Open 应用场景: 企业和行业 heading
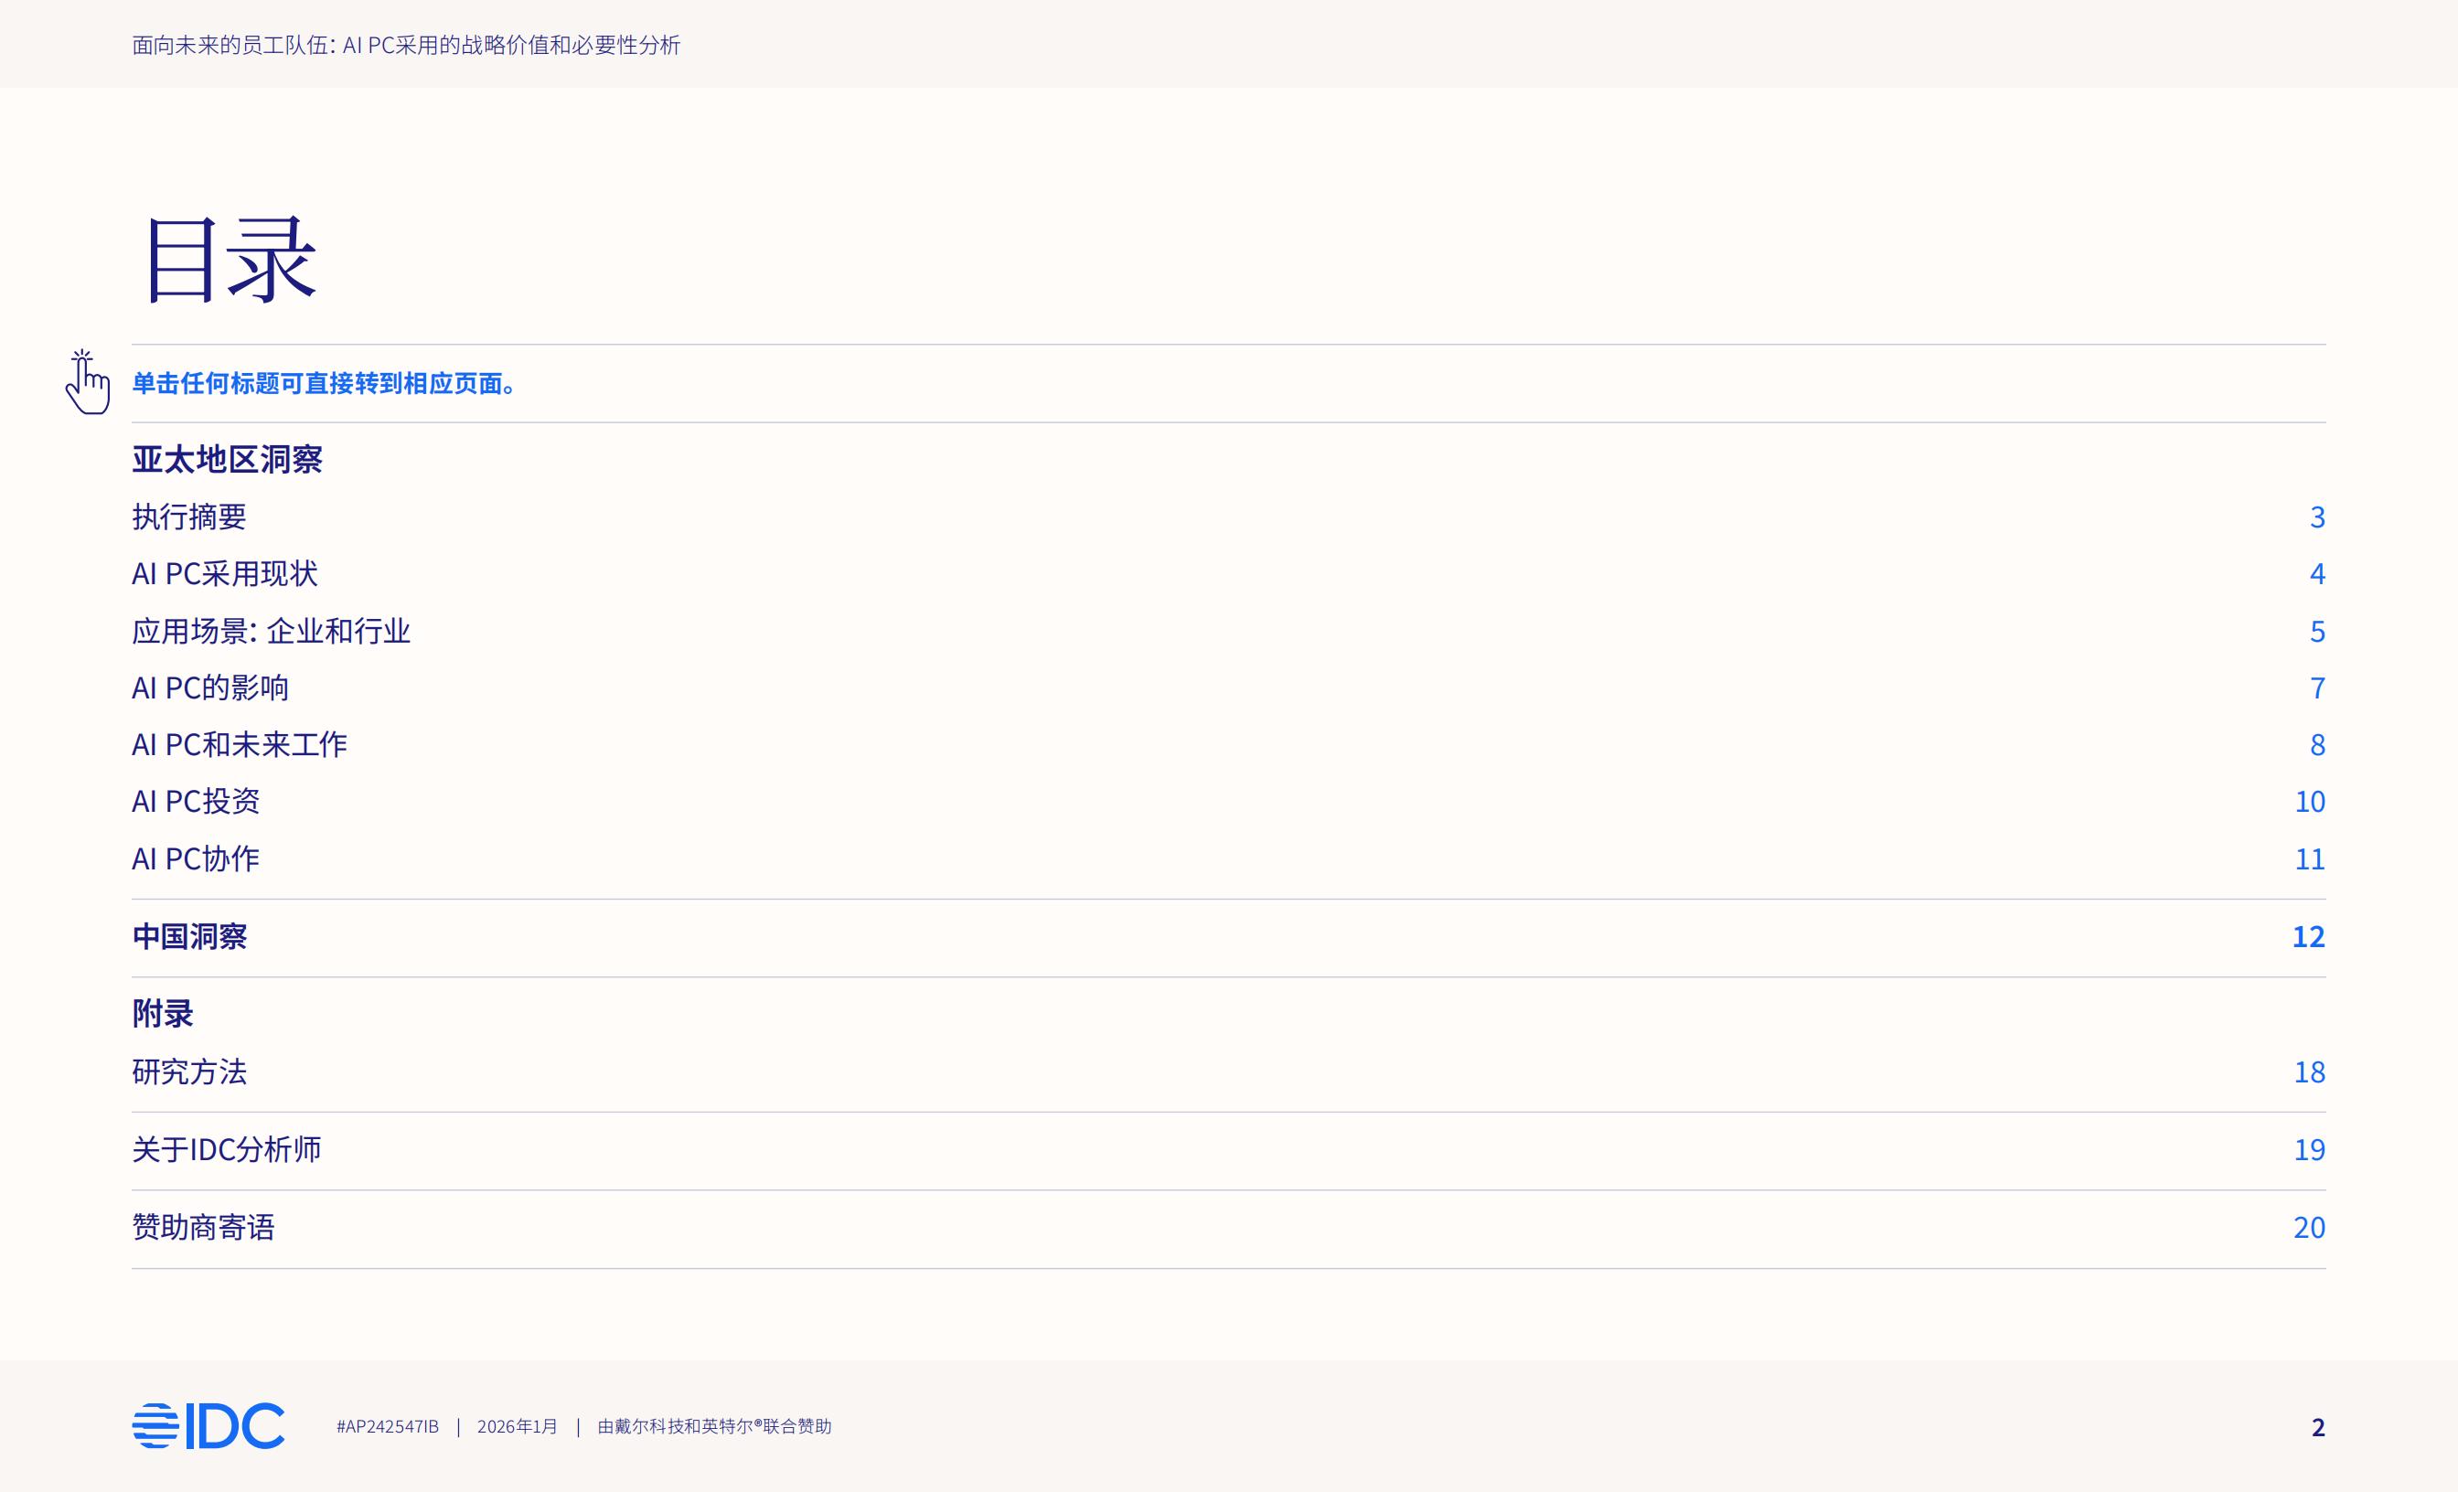The width and height of the screenshot is (2458, 1492). coord(271,632)
